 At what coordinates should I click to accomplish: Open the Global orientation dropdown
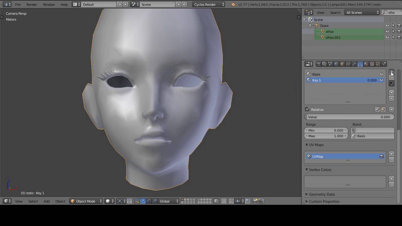(168, 201)
